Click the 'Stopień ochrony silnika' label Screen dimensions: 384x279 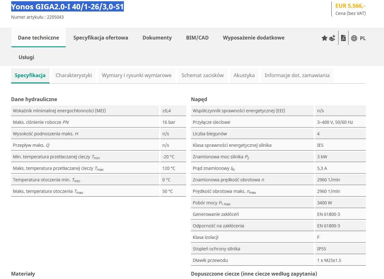click(x=216, y=249)
